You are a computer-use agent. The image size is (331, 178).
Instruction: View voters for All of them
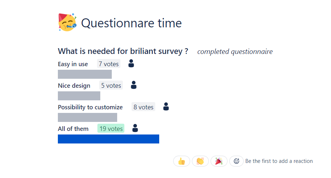pos(135,128)
